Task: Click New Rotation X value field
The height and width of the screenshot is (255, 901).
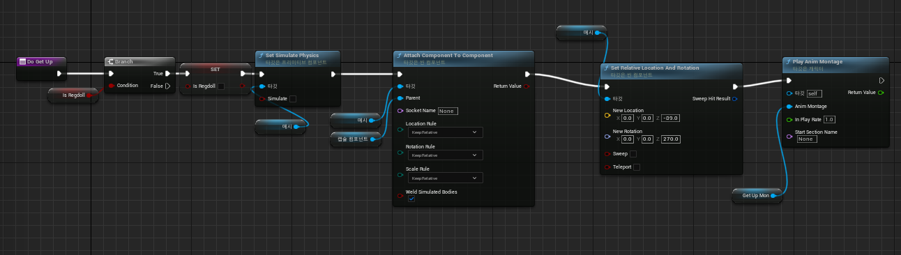Action: point(628,139)
